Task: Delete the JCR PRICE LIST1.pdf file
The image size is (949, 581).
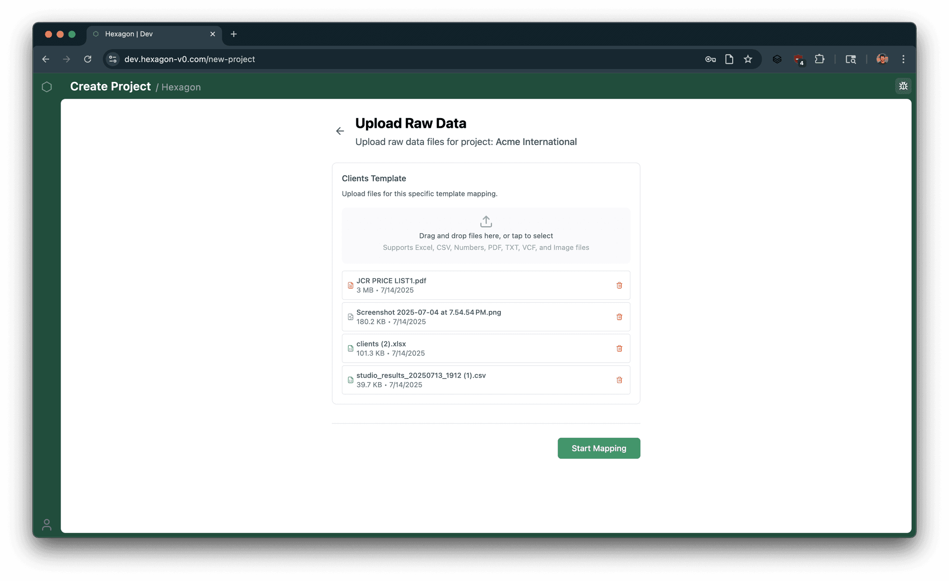Action: (x=619, y=285)
